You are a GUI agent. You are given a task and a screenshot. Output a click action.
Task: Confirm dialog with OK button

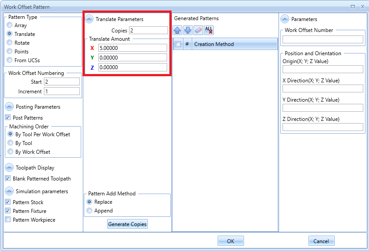coord(231,241)
